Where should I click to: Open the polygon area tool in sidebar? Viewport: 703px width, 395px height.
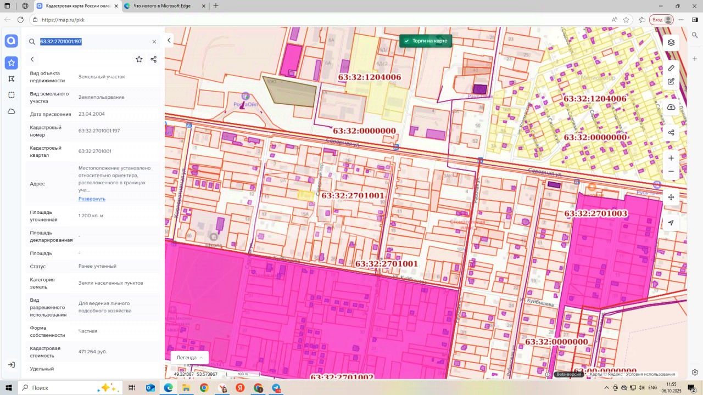pyautogui.click(x=12, y=79)
